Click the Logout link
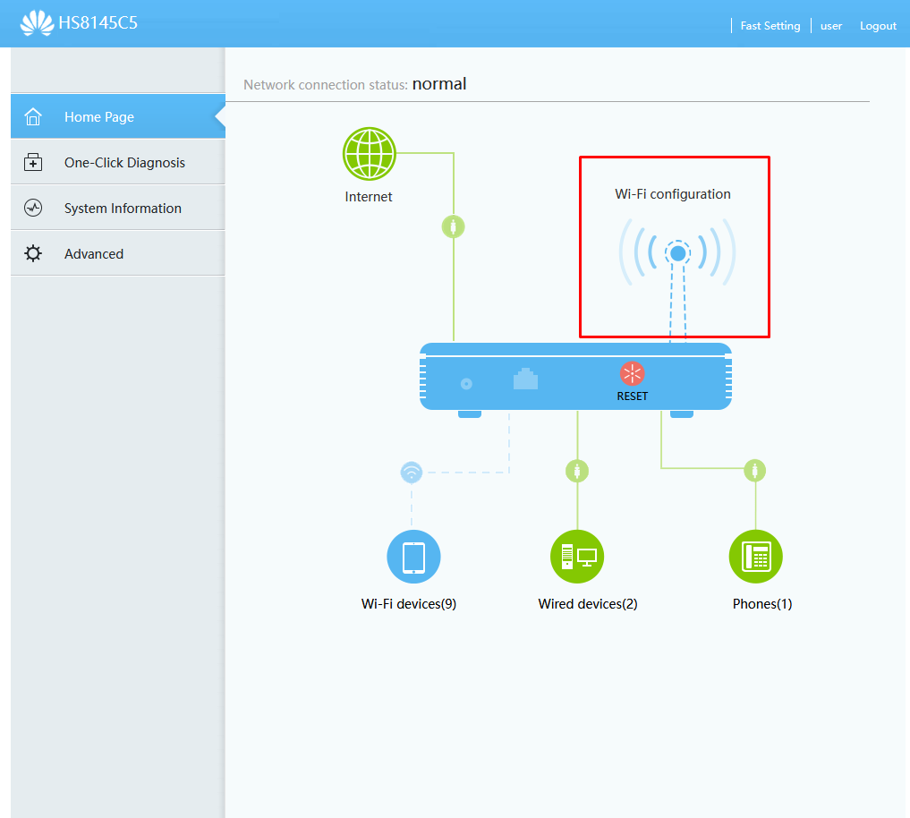Screen dimensions: 910x818 pyautogui.click(x=878, y=26)
